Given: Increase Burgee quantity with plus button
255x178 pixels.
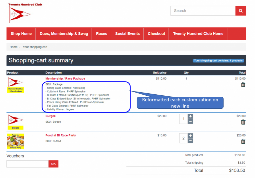Looking at the screenshot, I should point(190,116).
